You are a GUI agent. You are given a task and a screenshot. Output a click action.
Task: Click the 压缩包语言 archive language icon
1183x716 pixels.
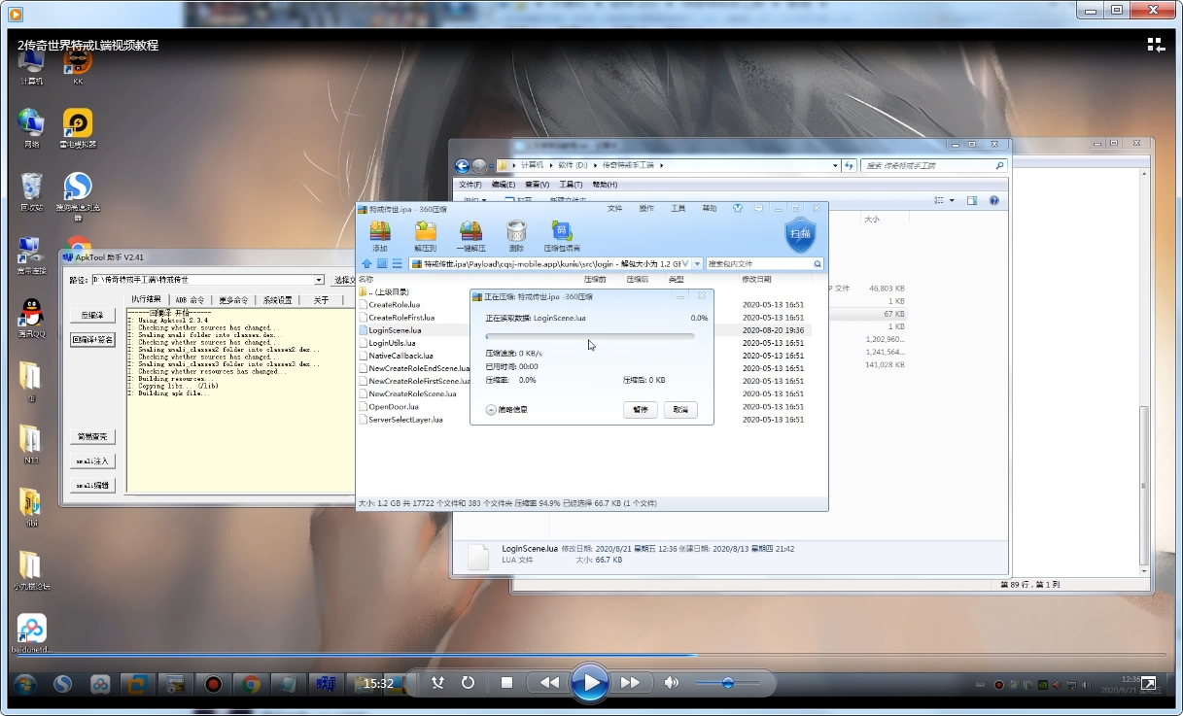[562, 234]
